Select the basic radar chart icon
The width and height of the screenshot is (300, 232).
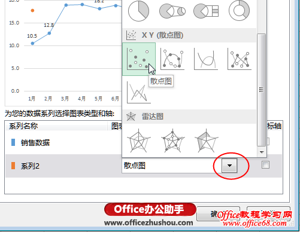point(139,141)
